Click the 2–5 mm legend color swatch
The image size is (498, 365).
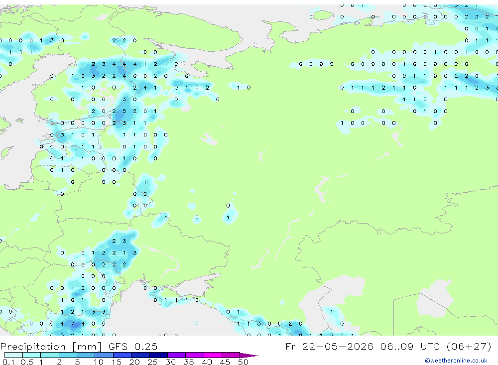(x=68, y=355)
